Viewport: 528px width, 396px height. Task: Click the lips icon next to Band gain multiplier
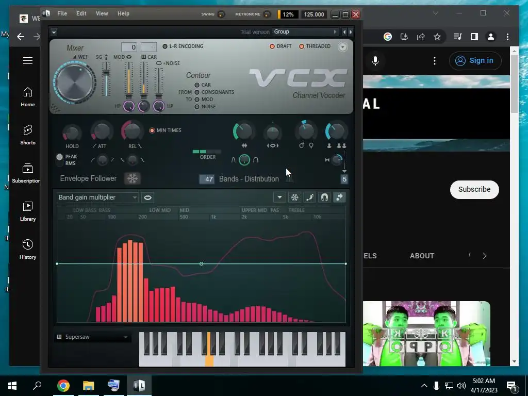click(147, 197)
